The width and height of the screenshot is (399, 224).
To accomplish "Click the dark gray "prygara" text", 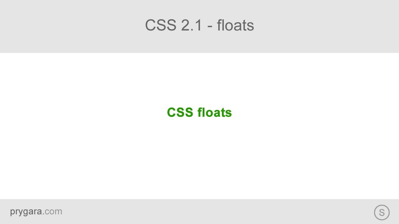I will pos(26,212).
